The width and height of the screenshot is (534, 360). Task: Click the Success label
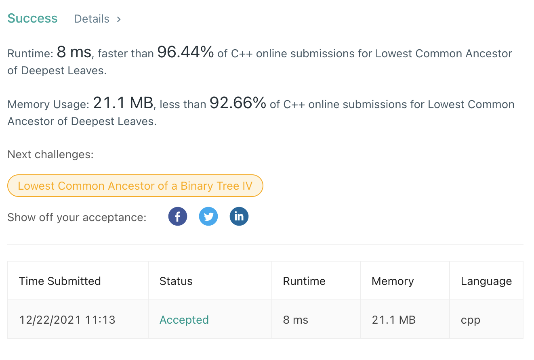(x=32, y=18)
